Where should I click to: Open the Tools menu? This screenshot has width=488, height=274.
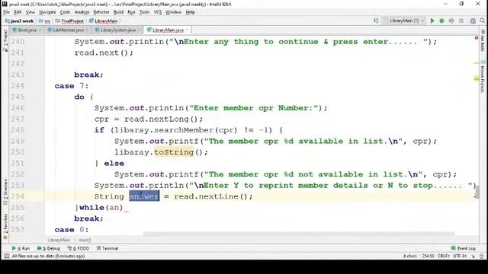(144, 12)
